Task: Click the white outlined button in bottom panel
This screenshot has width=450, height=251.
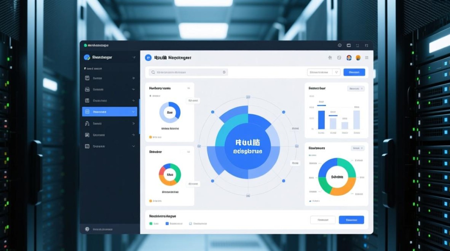Action: (x=323, y=220)
